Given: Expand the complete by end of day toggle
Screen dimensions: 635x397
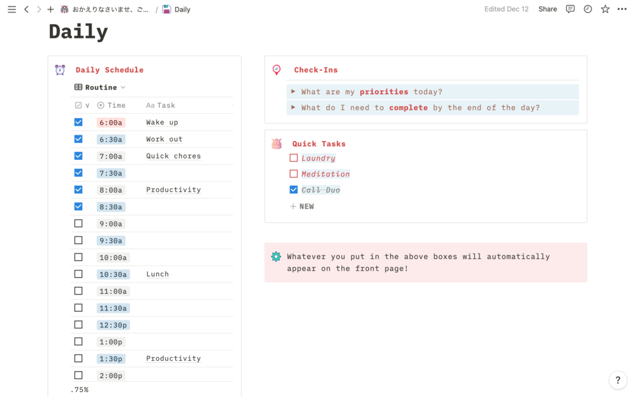Looking at the screenshot, I should [x=293, y=107].
